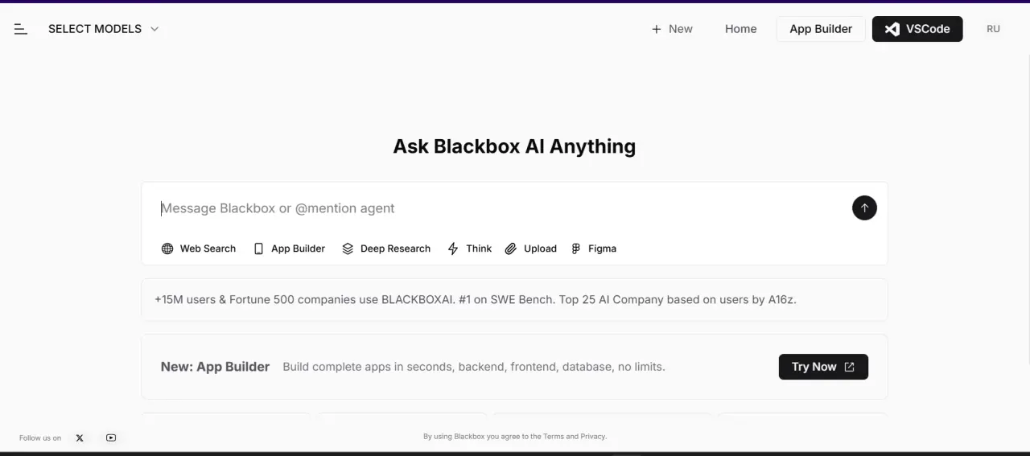Enable Think mode
The image size is (1030, 456).
pyautogui.click(x=470, y=249)
